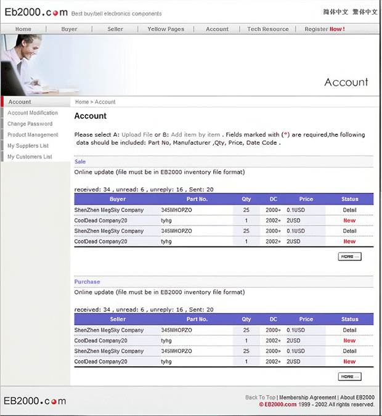
Task: Click Price header in Purchase table
Action: (306, 319)
